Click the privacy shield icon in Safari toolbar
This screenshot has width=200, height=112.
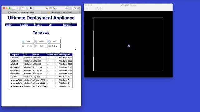pyautogui.click(x=31, y=8)
